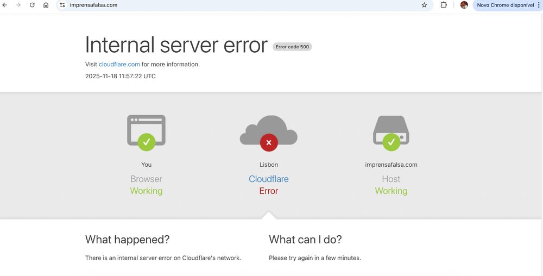Click the Cloudflare link under Lisbon
Viewport: 543px width, 276px height.
[x=269, y=179]
